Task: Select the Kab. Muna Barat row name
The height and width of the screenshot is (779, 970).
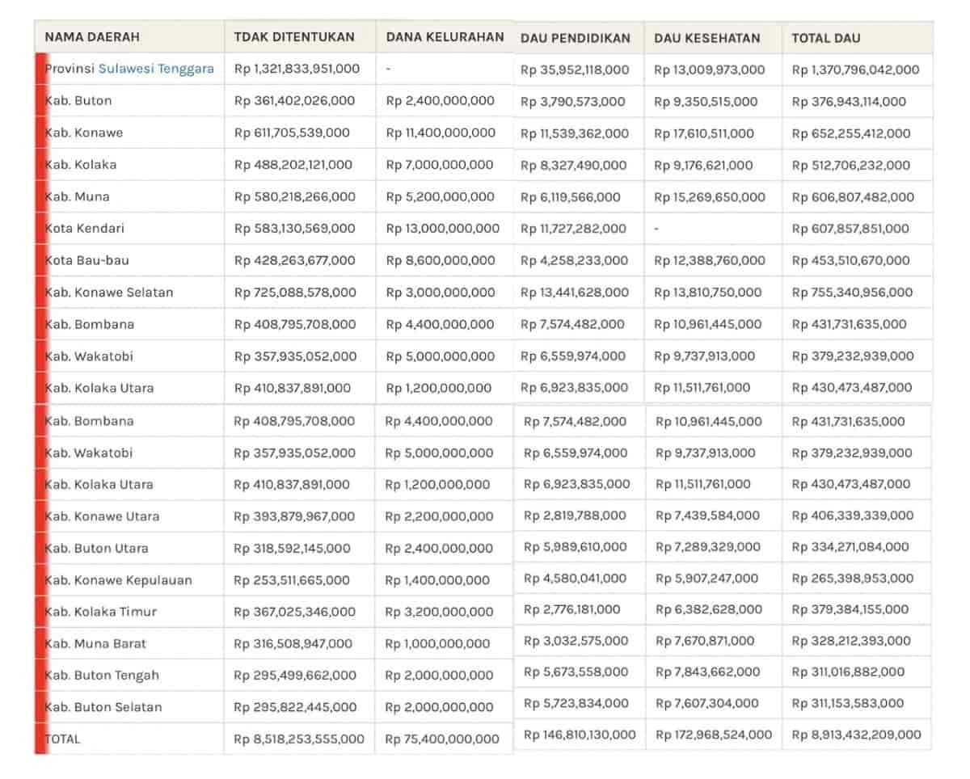Action: click(x=95, y=644)
